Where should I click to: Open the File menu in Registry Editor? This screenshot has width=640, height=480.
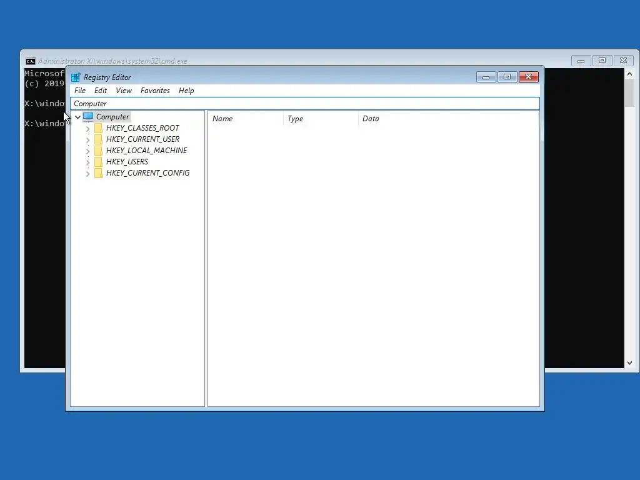pos(79,91)
